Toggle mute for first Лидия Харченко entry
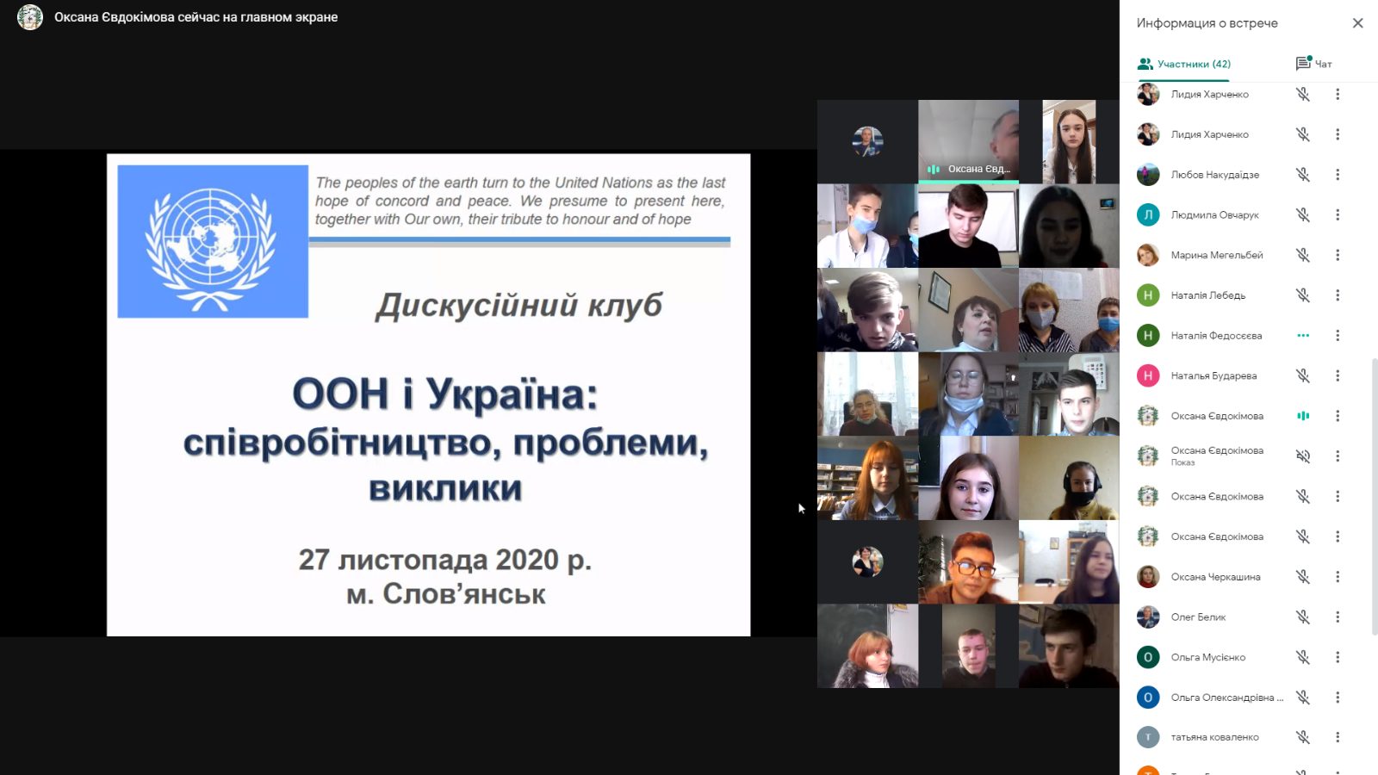The height and width of the screenshot is (775, 1378). pyautogui.click(x=1303, y=94)
